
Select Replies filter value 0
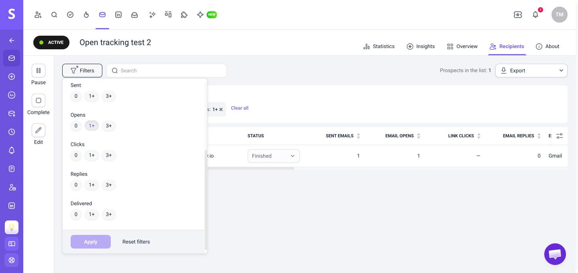click(76, 185)
